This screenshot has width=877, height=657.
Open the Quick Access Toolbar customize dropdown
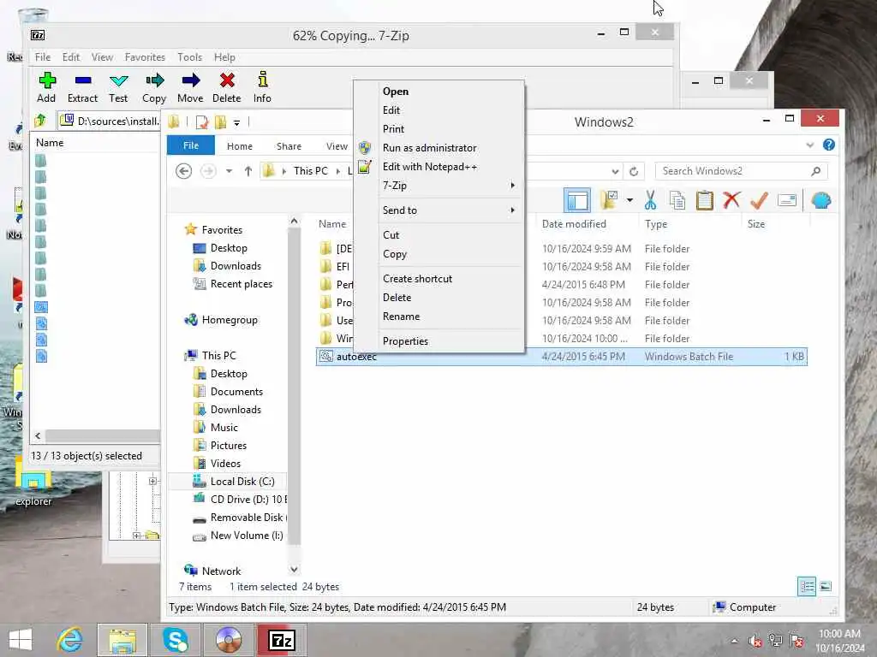click(236, 122)
